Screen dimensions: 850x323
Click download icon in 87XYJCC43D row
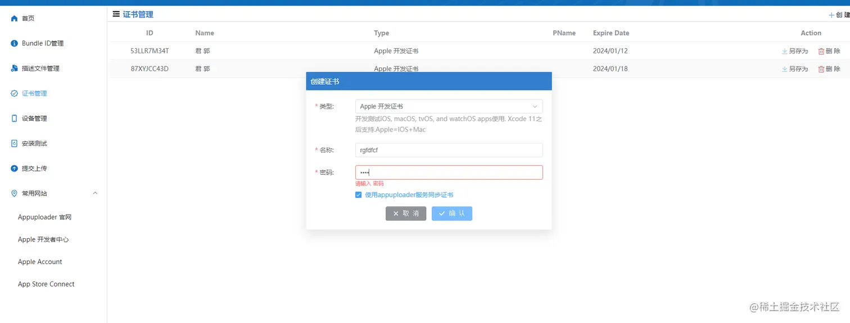(784, 69)
